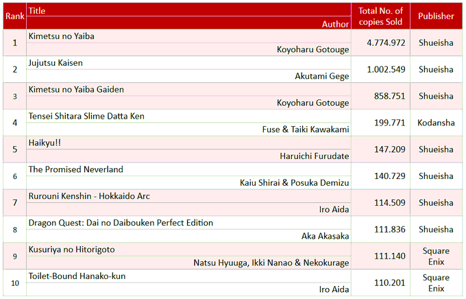Click the Author header label
Viewport: 466px width, 299px height.
pyautogui.click(x=335, y=24)
